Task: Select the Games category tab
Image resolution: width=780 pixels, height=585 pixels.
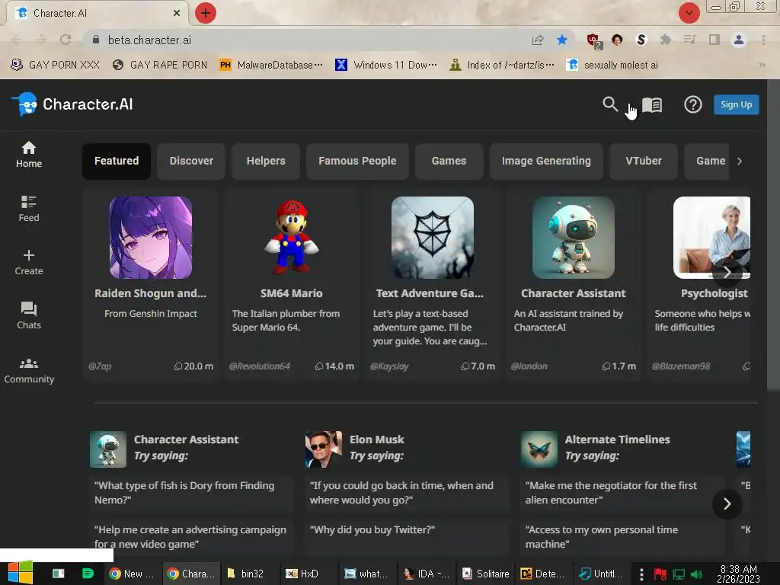Action: pos(449,161)
